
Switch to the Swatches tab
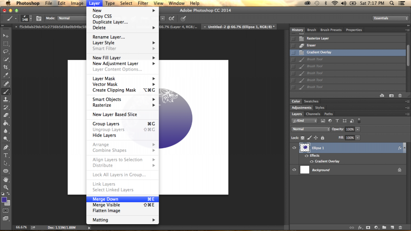(311, 101)
